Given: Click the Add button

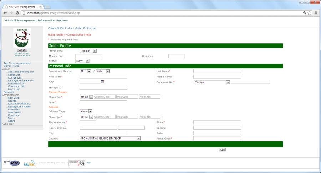Looking at the screenshot, I should pyautogui.click(x=222, y=150).
